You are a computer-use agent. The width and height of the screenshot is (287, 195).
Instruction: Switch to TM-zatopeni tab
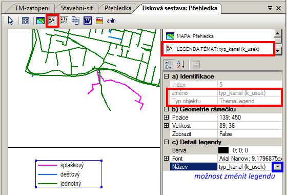tap(32, 8)
